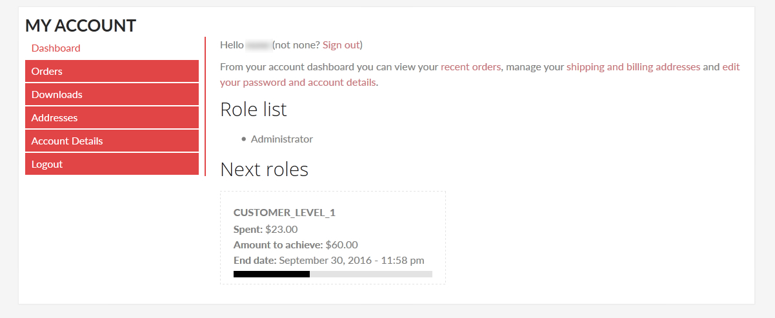Click the Administrator role list entry

pos(281,139)
